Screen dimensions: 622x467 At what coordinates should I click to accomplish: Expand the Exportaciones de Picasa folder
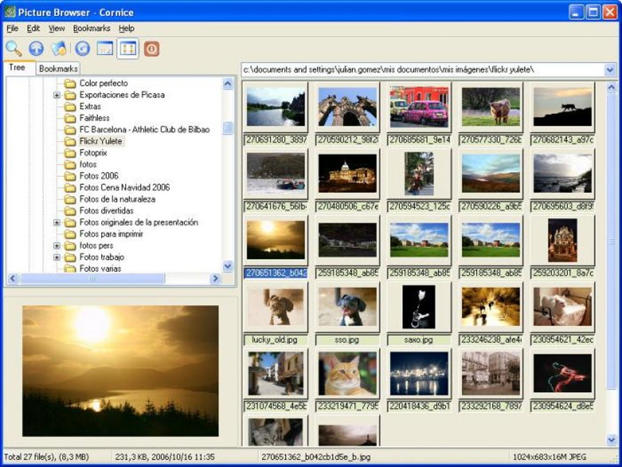(x=57, y=95)
